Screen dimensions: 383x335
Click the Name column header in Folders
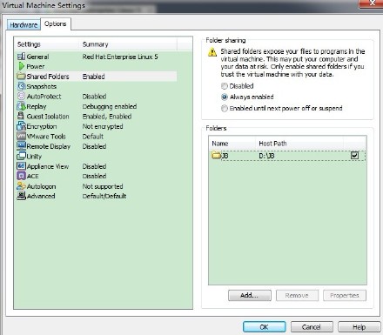pos(232,144)
